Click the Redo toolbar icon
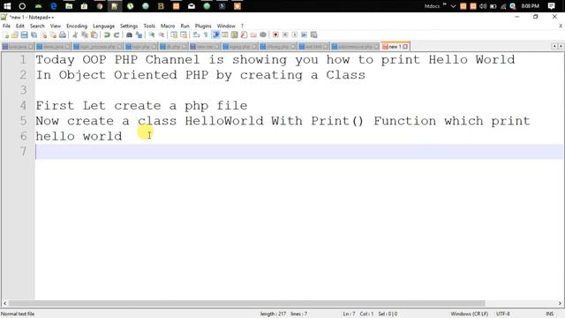The width and height of the screenshot is (565, 318). pos(117,35)
